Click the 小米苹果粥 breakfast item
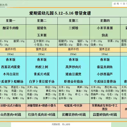The height and width of the screenshot is (127, 127). 105,28
